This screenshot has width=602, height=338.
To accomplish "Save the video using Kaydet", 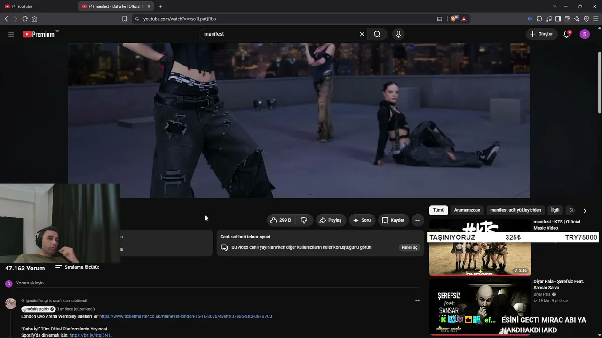I will pos(393,220).
